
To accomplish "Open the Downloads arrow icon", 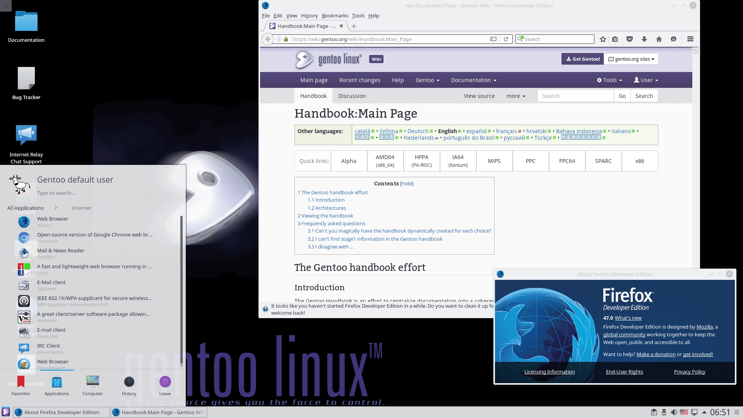I will pos(644,39).
